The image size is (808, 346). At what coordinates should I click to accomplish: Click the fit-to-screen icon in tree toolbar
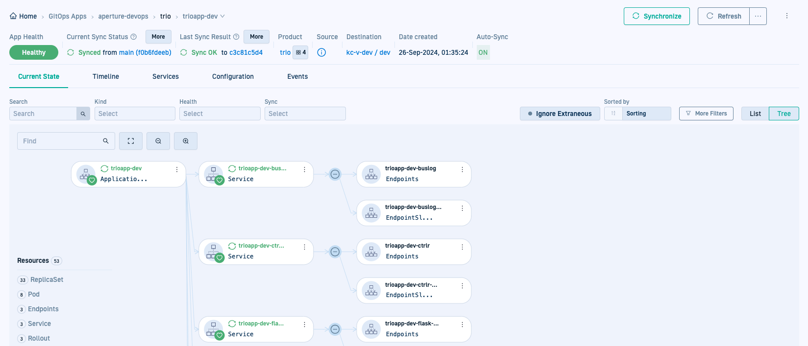click(x=131, y=141)
